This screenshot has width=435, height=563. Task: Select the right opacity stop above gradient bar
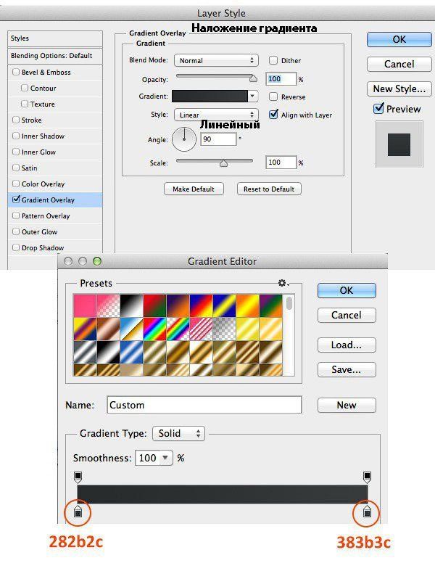(x=367, y=477)
